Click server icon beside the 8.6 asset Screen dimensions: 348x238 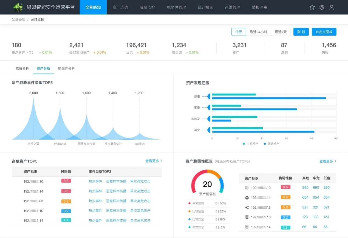pos(247,188)
